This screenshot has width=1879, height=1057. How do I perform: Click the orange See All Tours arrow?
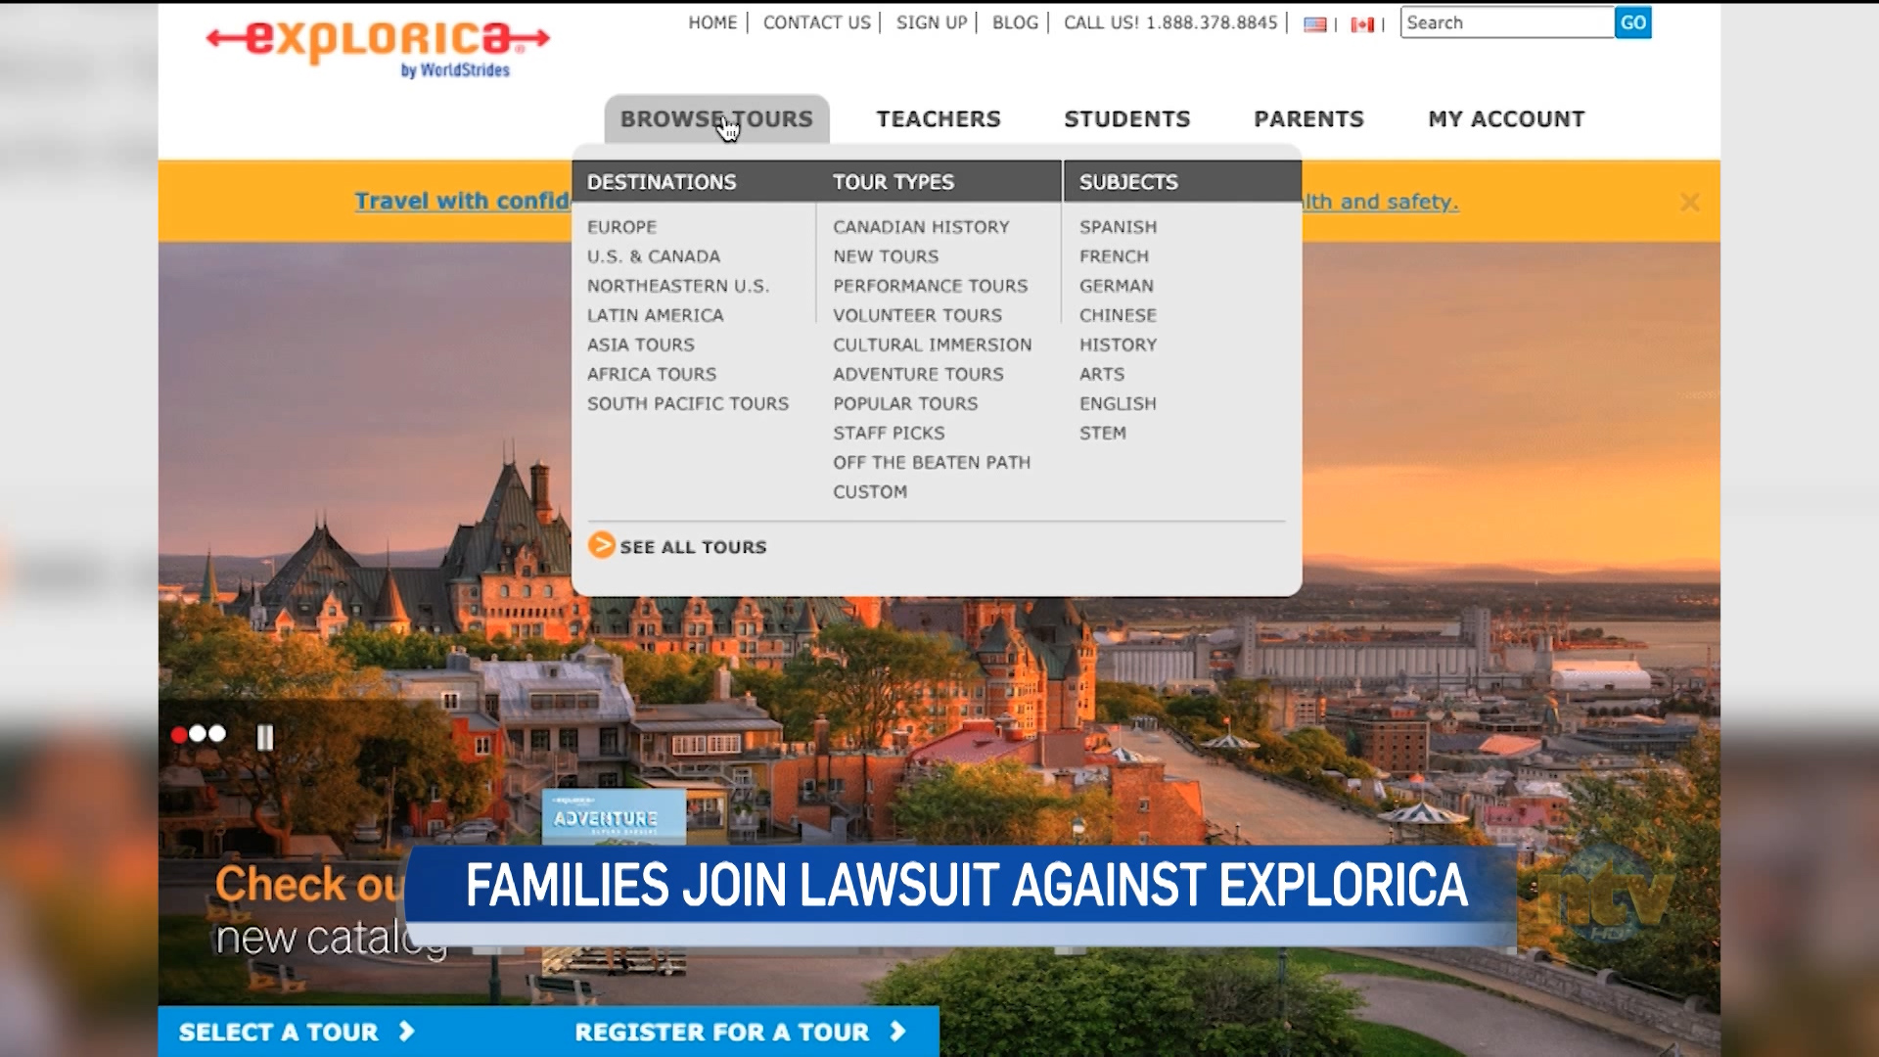point(601,545)
